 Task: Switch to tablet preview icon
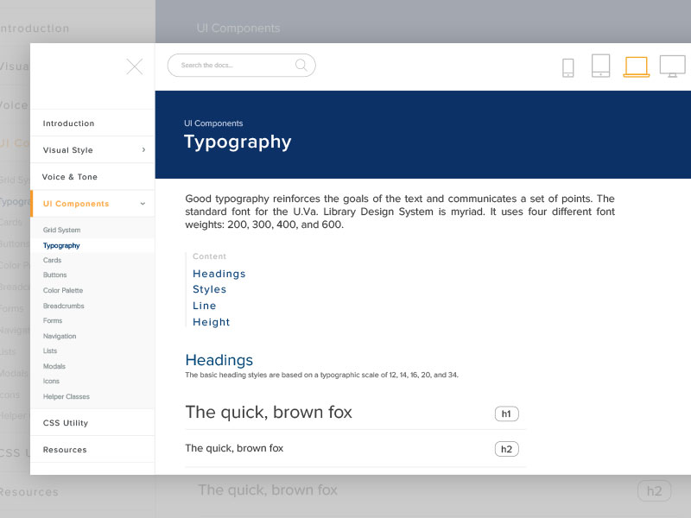point(600,66)
